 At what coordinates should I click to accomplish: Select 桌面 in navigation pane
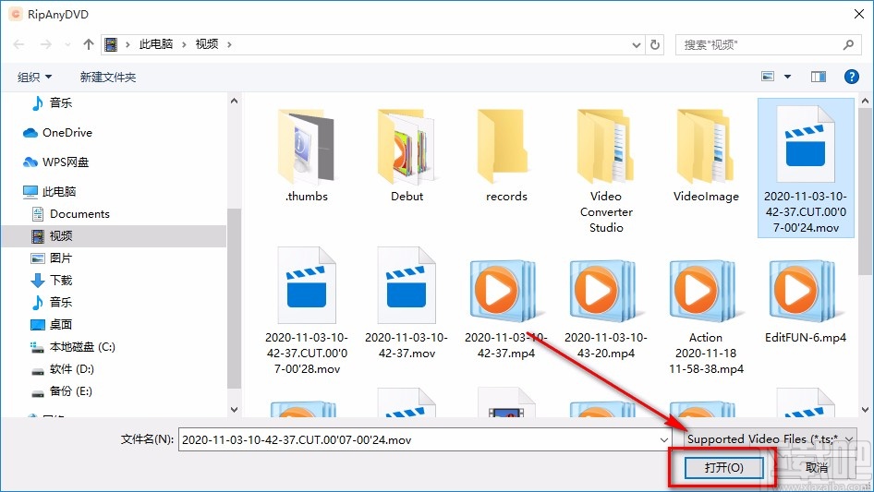52,324
